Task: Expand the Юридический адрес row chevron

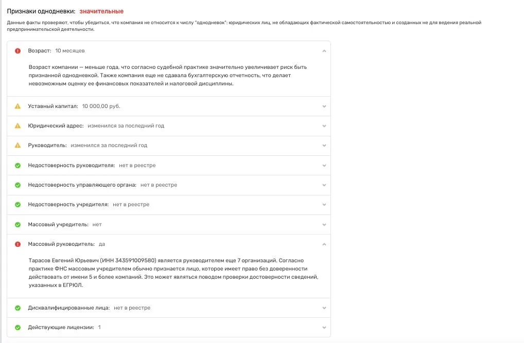Action: [x=324, y=125]
